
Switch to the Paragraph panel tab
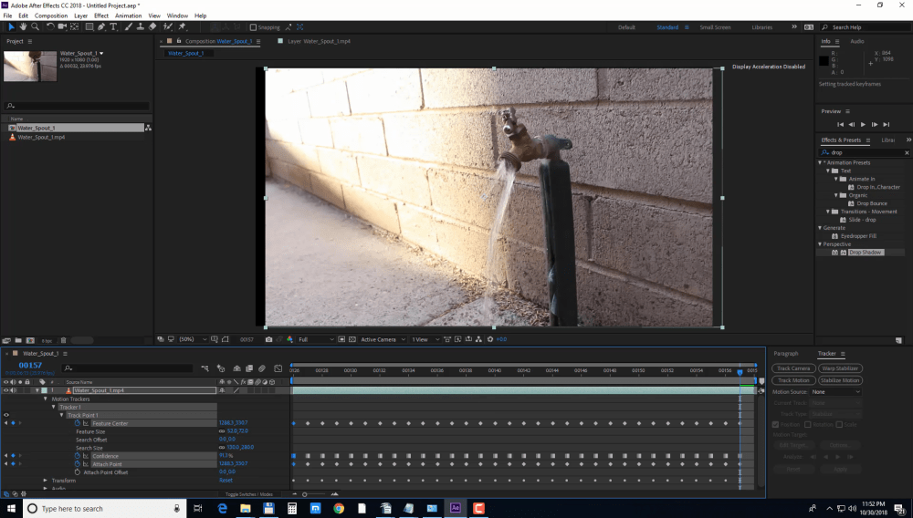pyautogui.click(x=785, y=354)
